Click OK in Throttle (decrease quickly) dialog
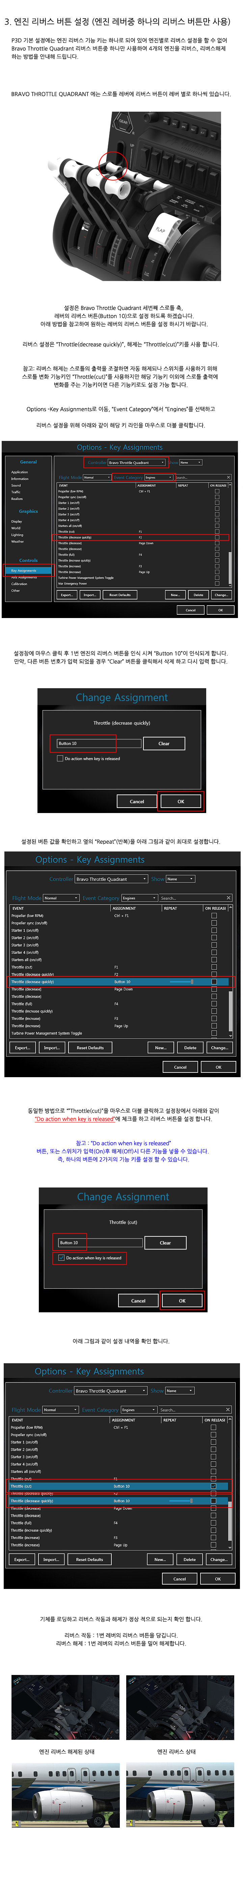The height and width of the screenshot is (1902, 243). point(180,801)
